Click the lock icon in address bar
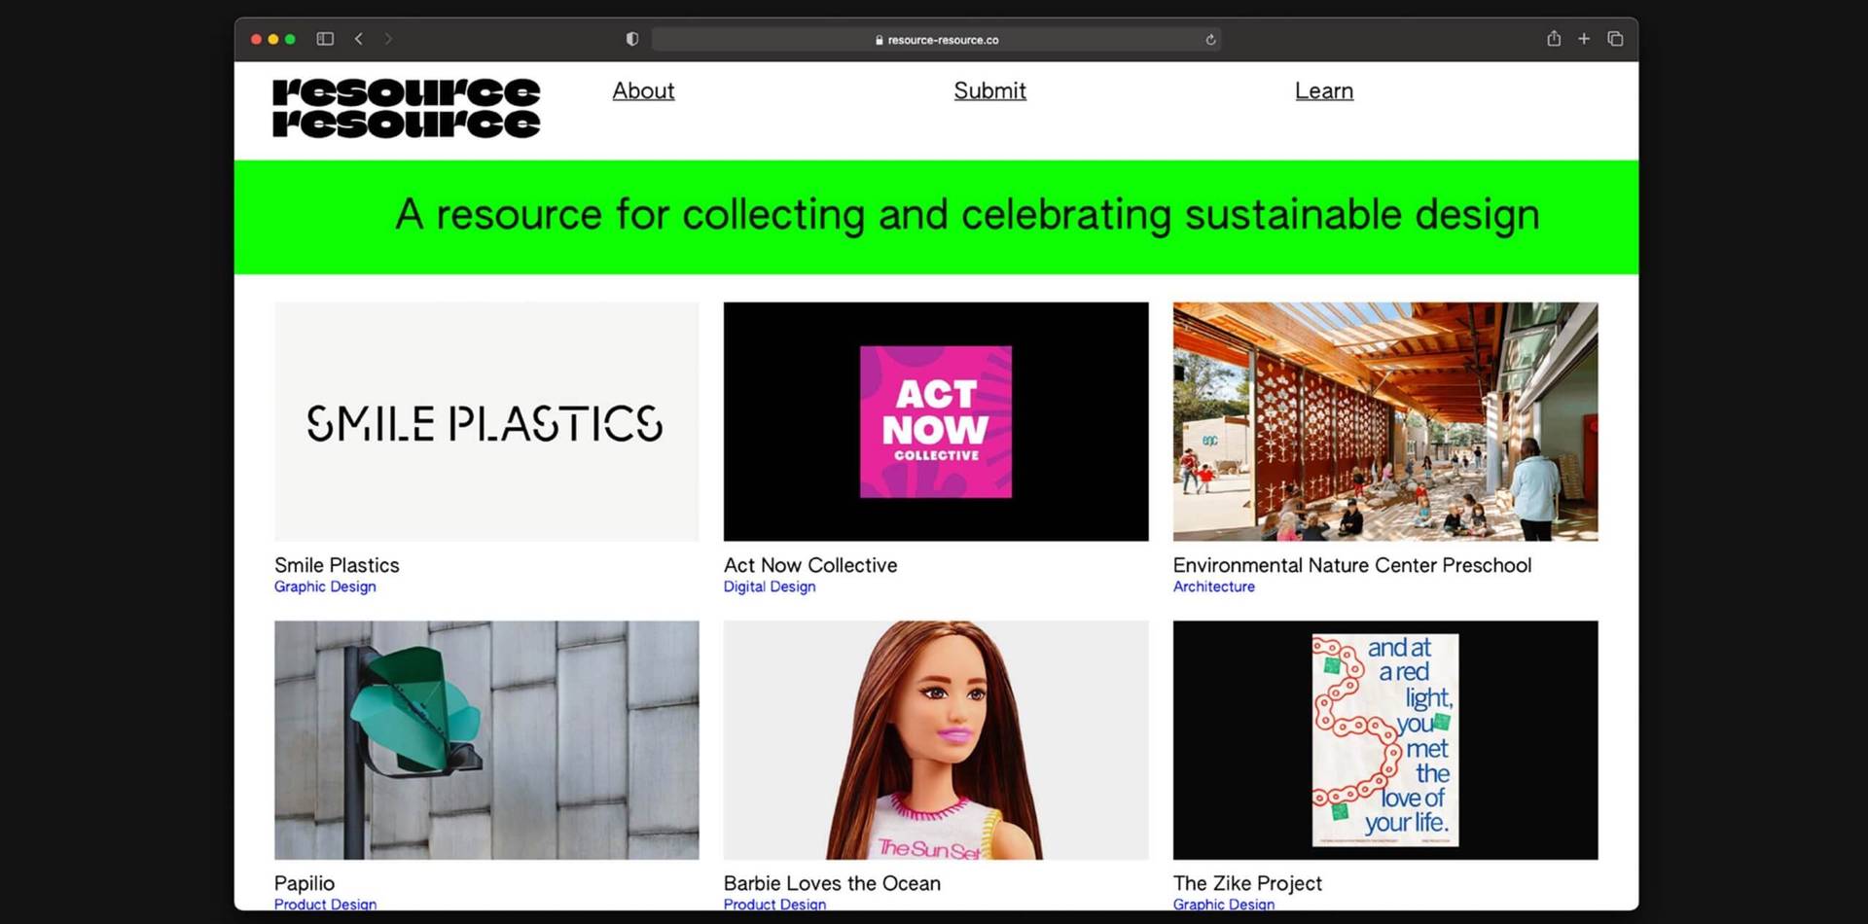 tap(879, 40)
